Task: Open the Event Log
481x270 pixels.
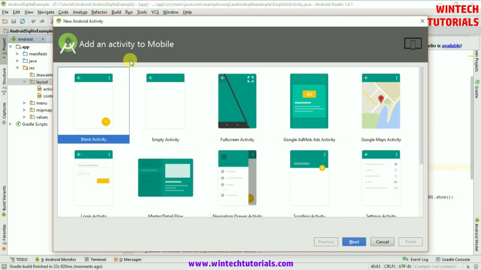Action: [416, 259]
